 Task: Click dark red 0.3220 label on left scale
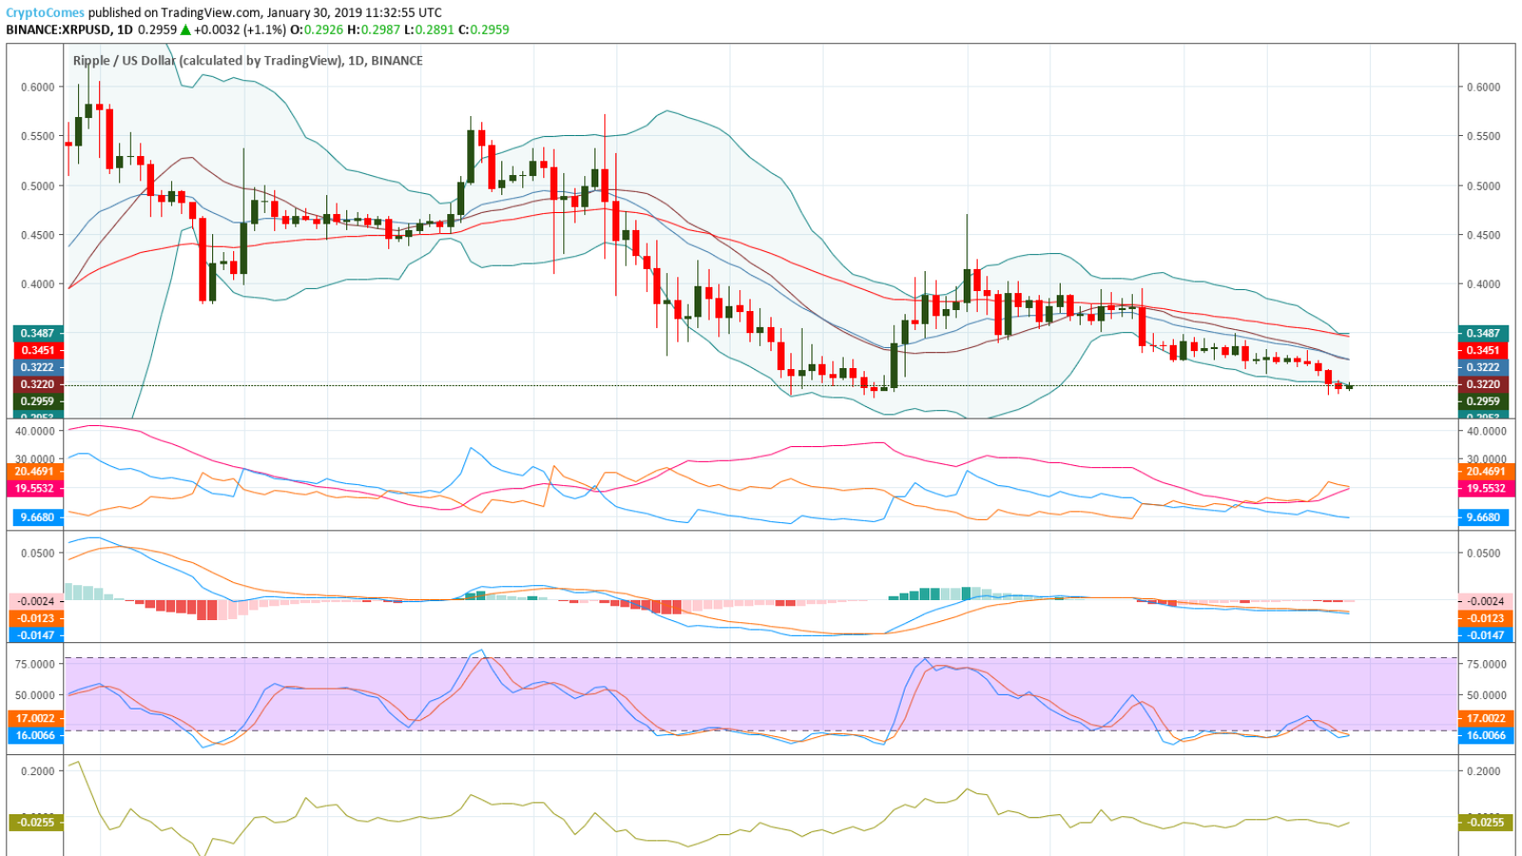(x=38, y=384)
